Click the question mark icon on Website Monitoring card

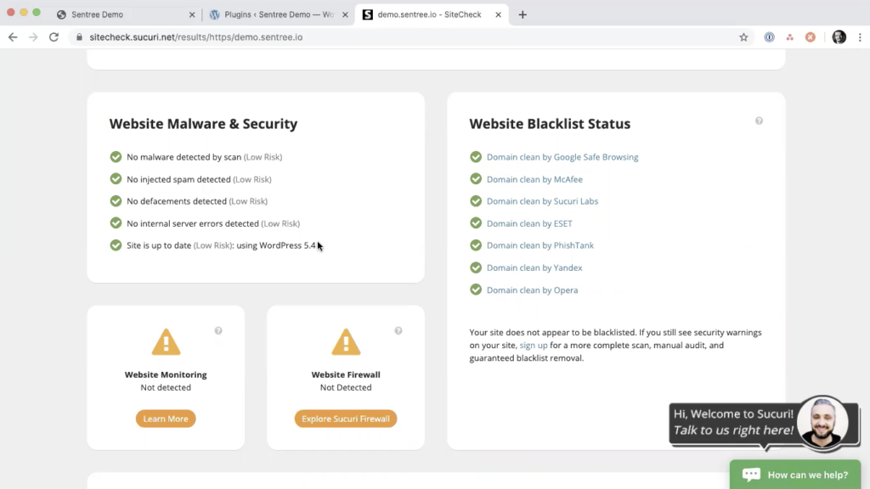click(218, 330)
